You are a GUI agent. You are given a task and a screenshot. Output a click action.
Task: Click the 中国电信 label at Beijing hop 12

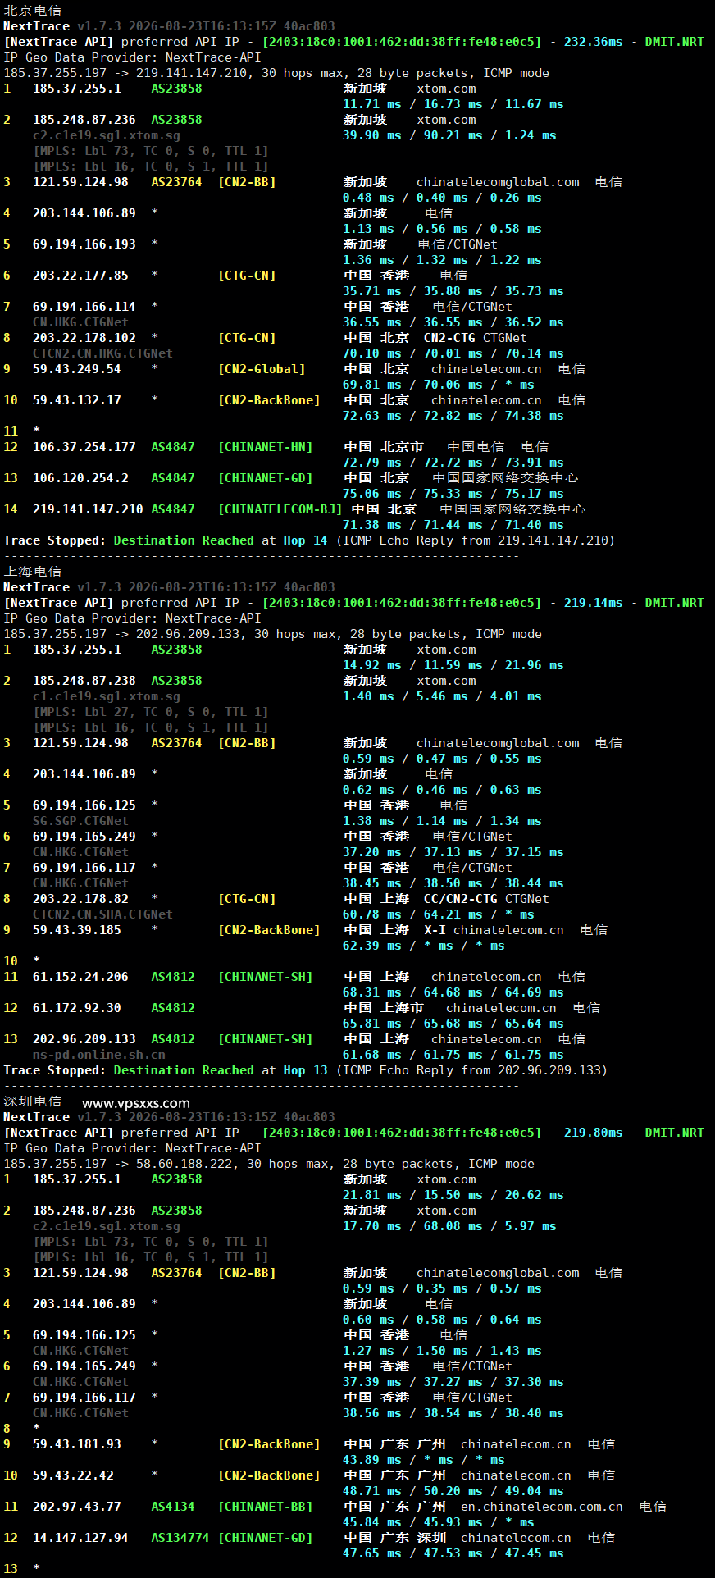point(476,447)
